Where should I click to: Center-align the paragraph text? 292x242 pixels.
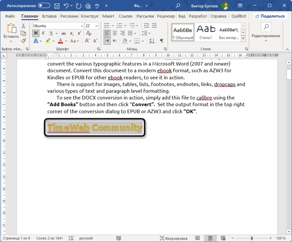tap(114, 33)
